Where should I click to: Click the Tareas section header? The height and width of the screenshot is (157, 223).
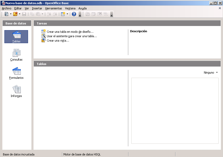point(127,23)
